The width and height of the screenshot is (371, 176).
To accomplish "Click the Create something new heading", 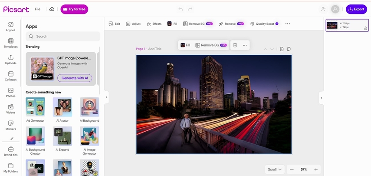I will click(x=43, y=92).
